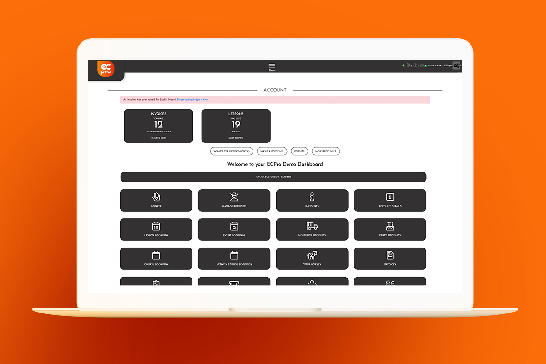Select the Your Horses horse icon
Image resolution: width=546 pixels, height=364 pixels.
(312, 255)
